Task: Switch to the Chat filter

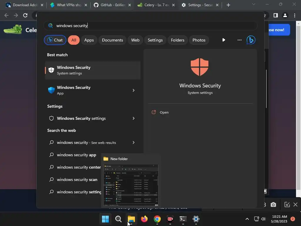Action: point(55,40)
